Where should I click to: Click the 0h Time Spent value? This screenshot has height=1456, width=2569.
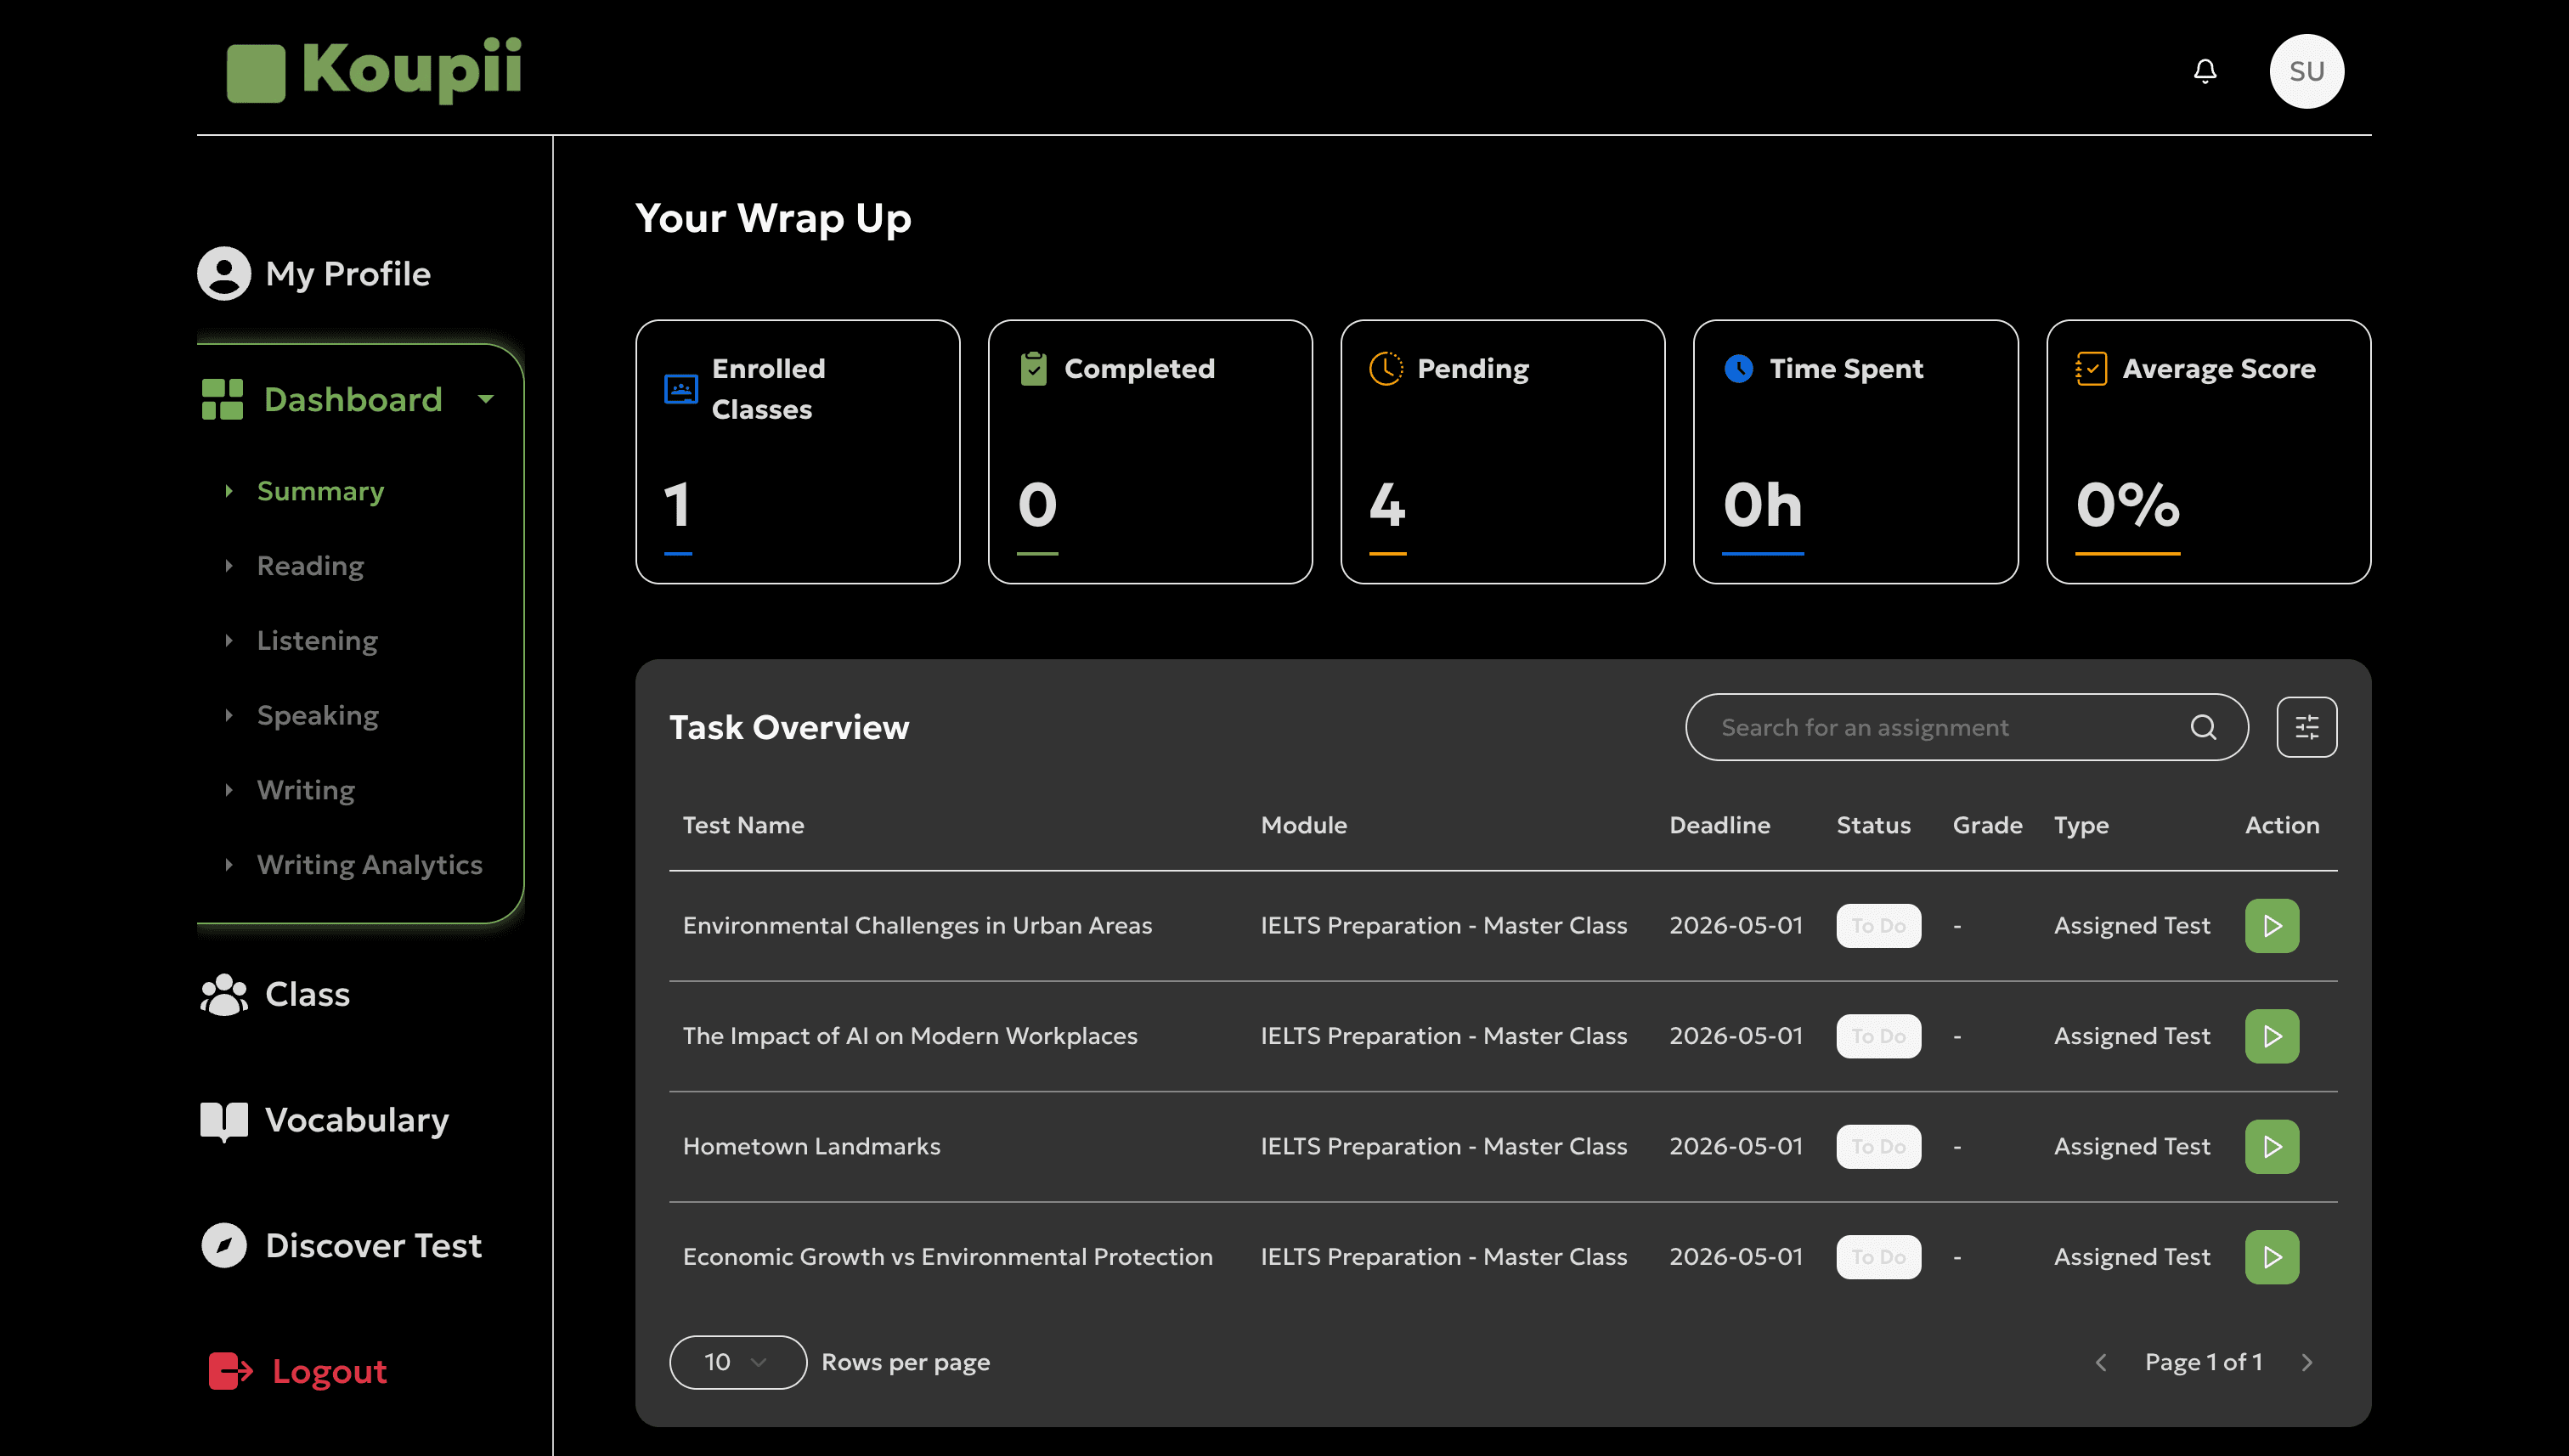[x=1762, y=505]
